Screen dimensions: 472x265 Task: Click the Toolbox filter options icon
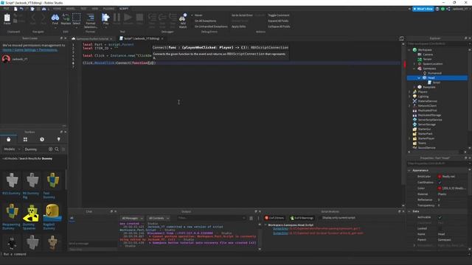pyautogui.click(x=63, y=149)
